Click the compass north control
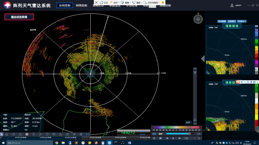Viewport: 259px width, 145px height. tap(198, 19)
